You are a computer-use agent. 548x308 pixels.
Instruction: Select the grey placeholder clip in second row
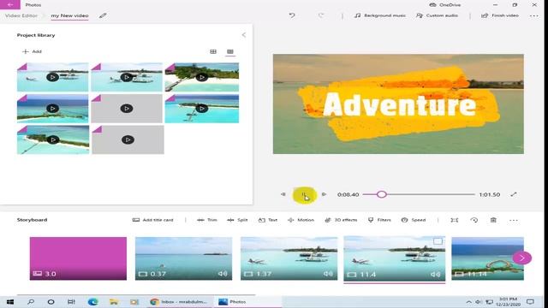click(127, 109)
